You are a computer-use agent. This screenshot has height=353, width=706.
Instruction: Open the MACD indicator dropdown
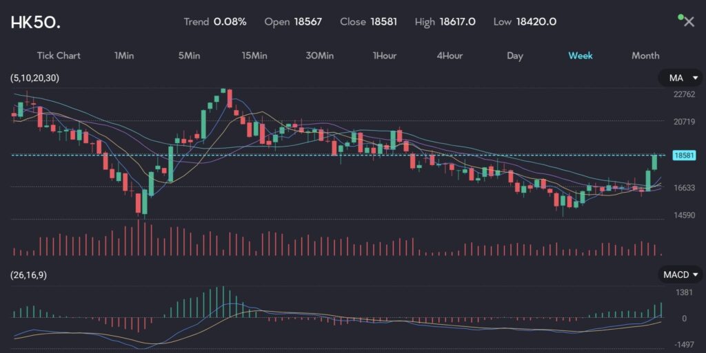(680, 275)
